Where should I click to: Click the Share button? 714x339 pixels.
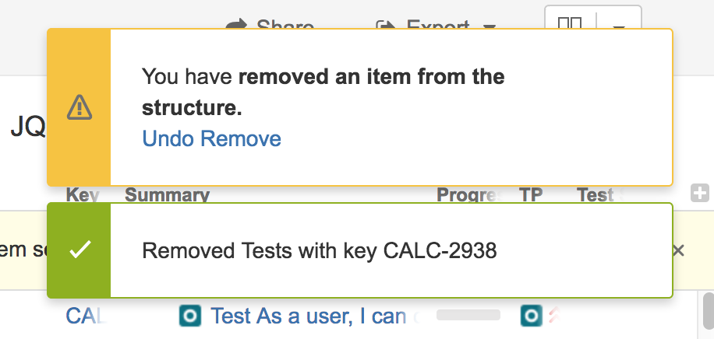tap(270, 25)
